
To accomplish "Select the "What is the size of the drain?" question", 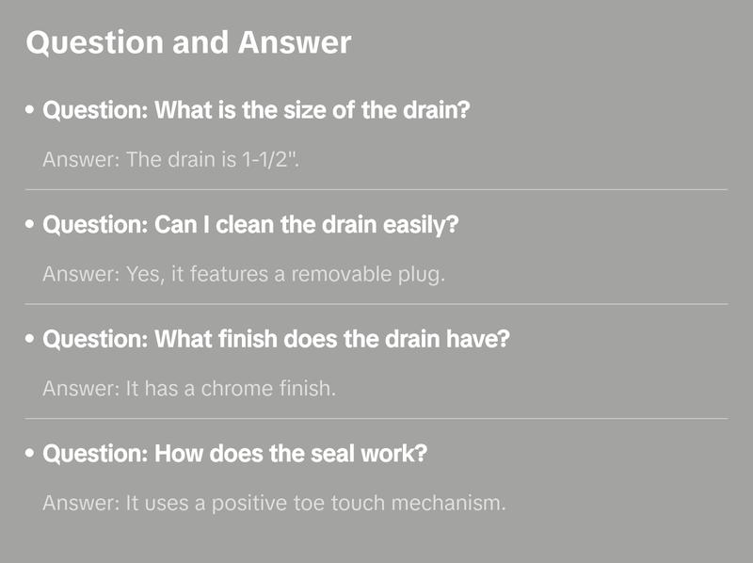I will point(257,111).
